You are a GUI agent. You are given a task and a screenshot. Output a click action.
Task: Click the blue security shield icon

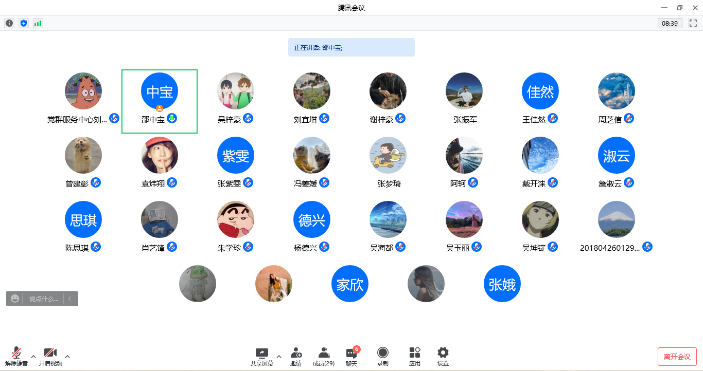click(x=23, y=23)
